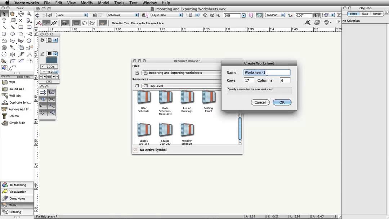This screenshot has width=389, height=219.
Task: Toggle Snap to Intersection constraint
Action: (52, 99)
